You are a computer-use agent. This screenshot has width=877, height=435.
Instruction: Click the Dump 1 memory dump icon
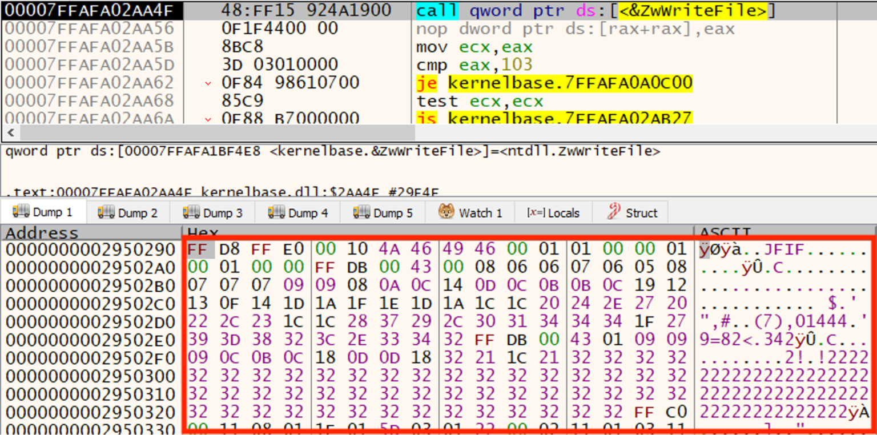click(21, 212)
